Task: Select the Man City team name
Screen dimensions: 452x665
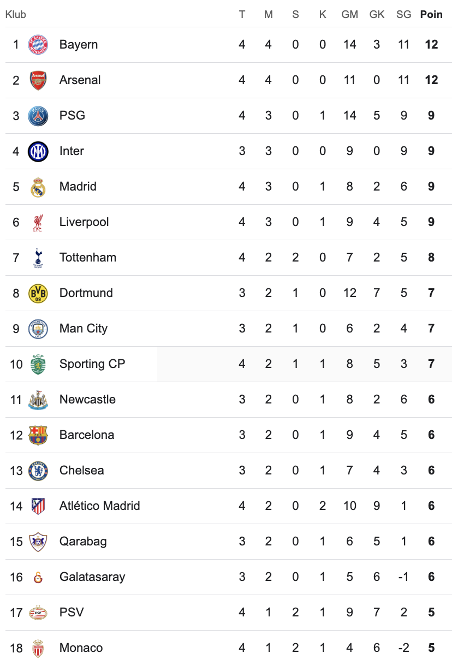Action: (x=84, y=329)
